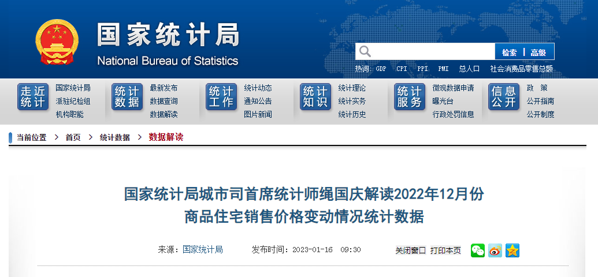Open the 走近统计 section icon
Screen dimensions: 598x277
click(x=33, y=97)
